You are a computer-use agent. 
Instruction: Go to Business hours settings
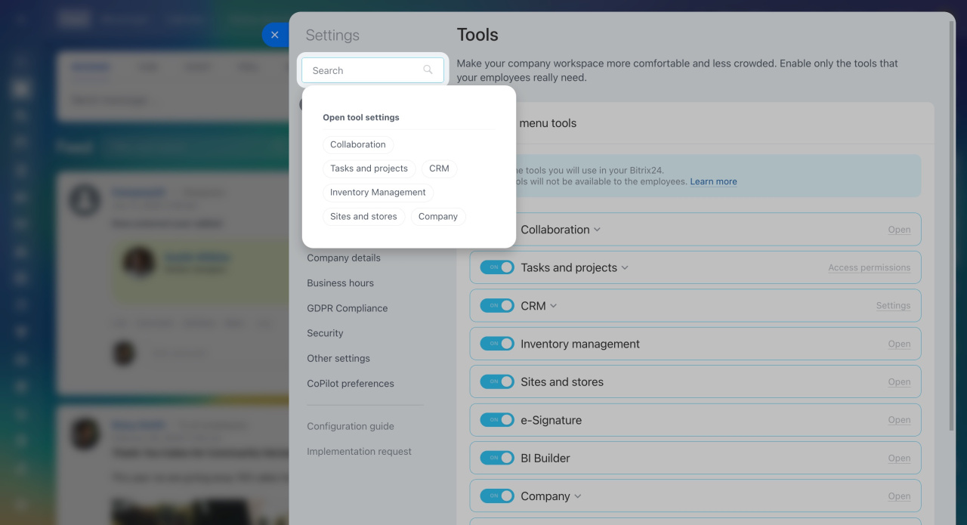(x=340, y=283)
